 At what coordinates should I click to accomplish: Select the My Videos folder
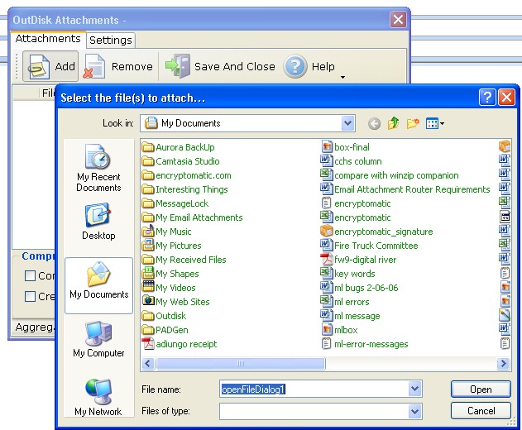click(169, 288)
